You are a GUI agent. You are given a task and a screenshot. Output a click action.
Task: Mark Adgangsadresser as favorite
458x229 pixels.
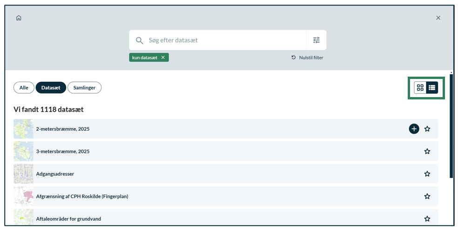[x=427, y=174]
